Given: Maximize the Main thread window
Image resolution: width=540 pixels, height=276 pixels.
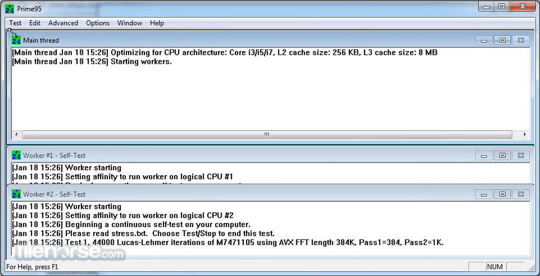Looking at the screenshot, I should point(502,40).
